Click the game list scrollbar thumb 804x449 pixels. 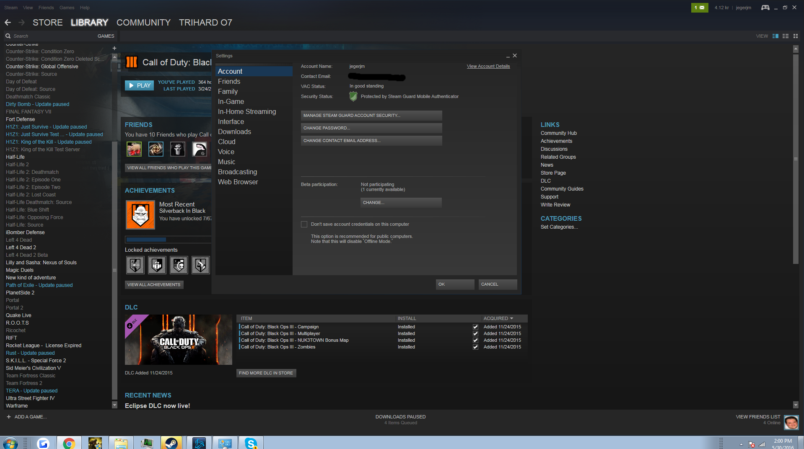click(114, 270)
